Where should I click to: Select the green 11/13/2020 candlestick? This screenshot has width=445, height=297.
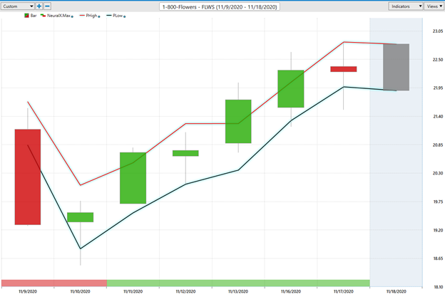[x=238, y=121]
